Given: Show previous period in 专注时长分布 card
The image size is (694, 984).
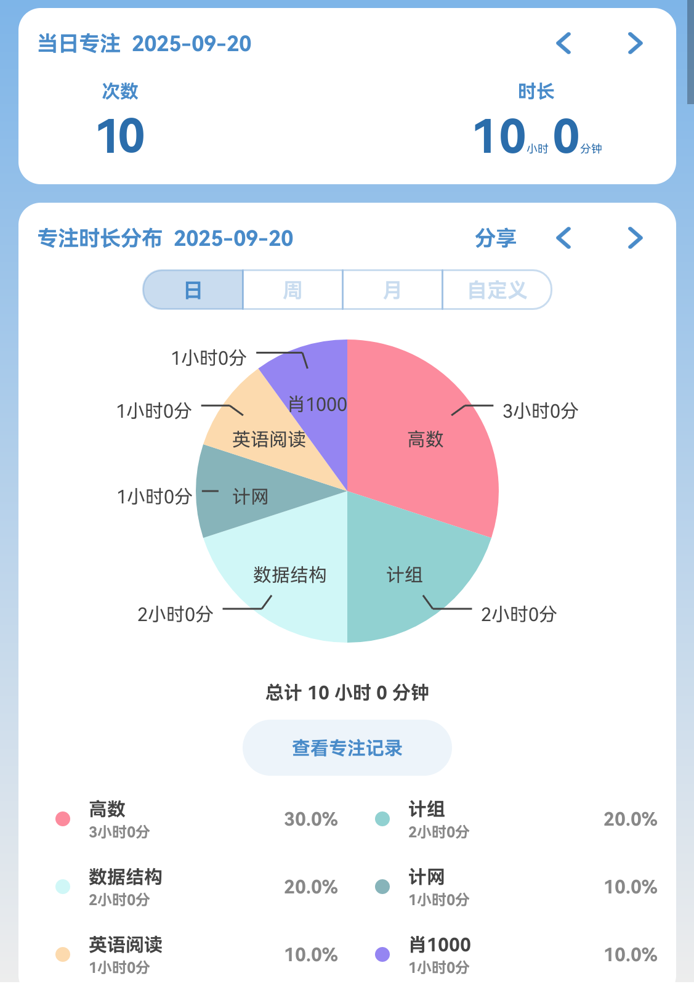Looking at the screenshot, I should click(563, 238).
